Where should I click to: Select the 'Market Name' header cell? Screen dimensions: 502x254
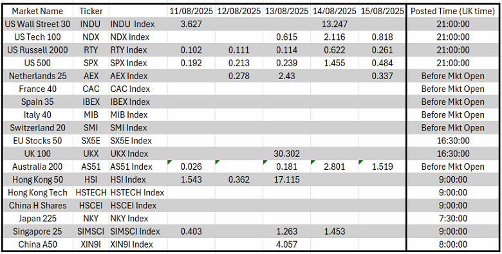tap(37, 11)
